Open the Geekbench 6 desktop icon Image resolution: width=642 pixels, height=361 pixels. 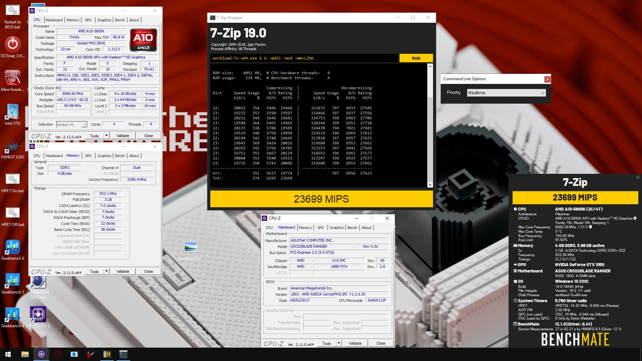click(x=12, y=250)
